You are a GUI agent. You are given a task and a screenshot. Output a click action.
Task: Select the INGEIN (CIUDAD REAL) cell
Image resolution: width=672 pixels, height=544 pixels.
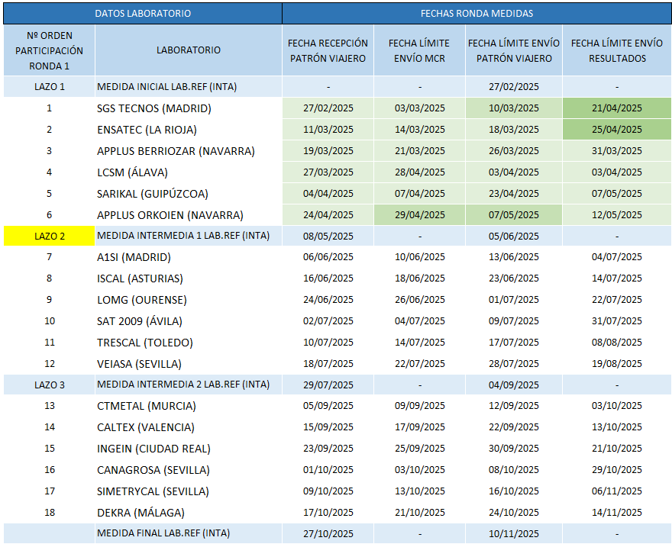(189, 449)
